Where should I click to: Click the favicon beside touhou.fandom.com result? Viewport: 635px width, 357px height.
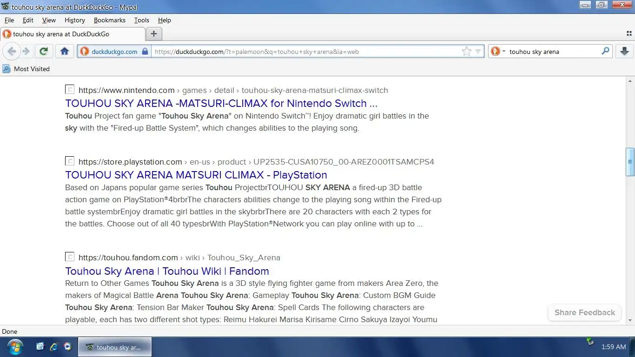(70, 257)
